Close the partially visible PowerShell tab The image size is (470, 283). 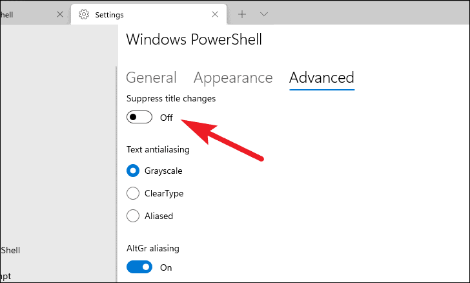tap(60, 14)
